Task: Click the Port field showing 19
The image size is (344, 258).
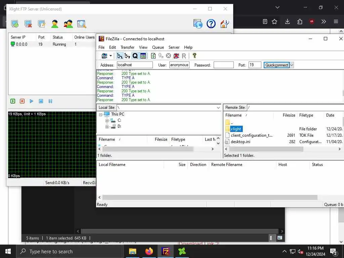Action: pyautogui.click(x=255, y=65)
